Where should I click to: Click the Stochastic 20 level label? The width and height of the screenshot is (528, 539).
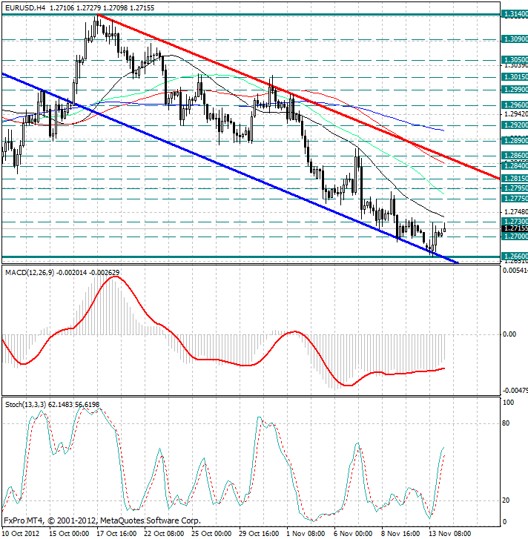point(506,500)
